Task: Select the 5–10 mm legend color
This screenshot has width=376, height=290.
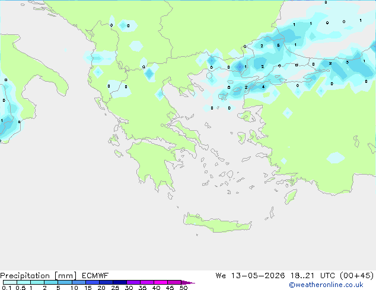Action: [65, 282]
